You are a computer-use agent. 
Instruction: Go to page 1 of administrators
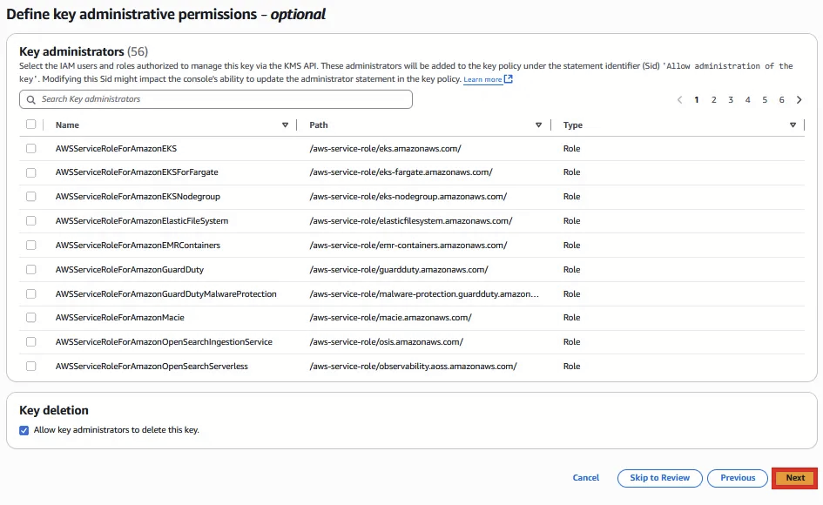pyautogui.click(x=697, y=100)
